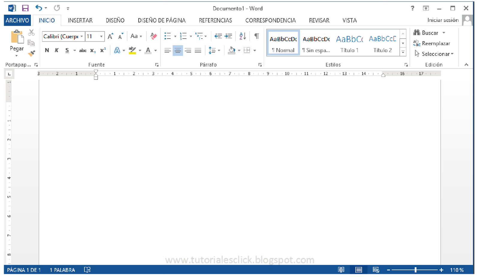This screenshot has height=277, width=479.
Task: Open the Modo de lectura view icon
Action: (341, 270)
